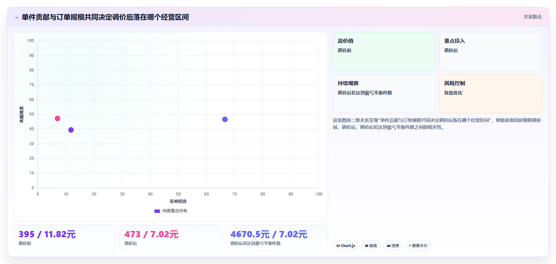Click the 内容重点分布 legend label

pyautogui.click(x=175, y=211)
